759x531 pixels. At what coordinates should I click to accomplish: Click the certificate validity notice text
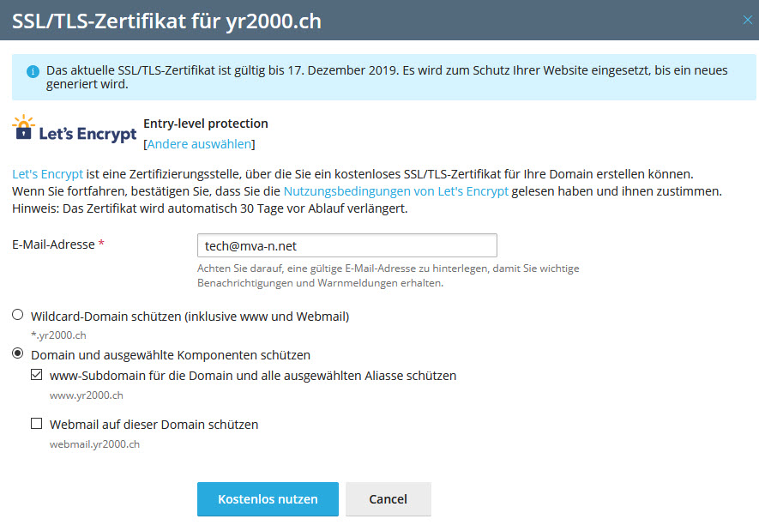tap(387, 77)
